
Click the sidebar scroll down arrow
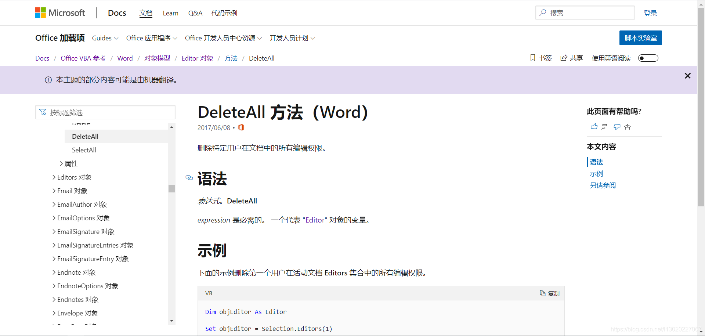(171, 321)
